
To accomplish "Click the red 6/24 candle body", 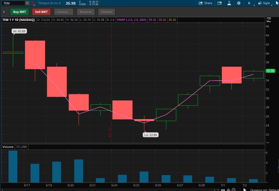I will click(x=122, y=110).
